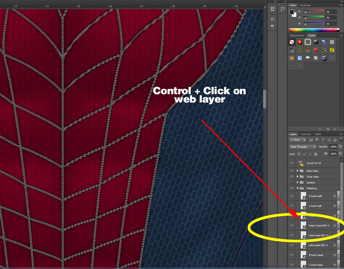This screenshot has width=344, height=269.
Task: Hide the rev.03-31-14 text layer
Action: point(292,163)
